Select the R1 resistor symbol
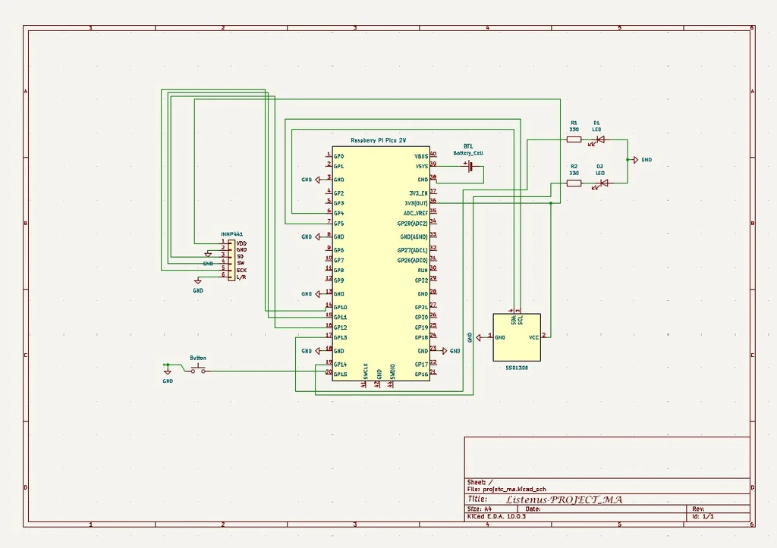777x548 pixels. [x=574, y=139]
